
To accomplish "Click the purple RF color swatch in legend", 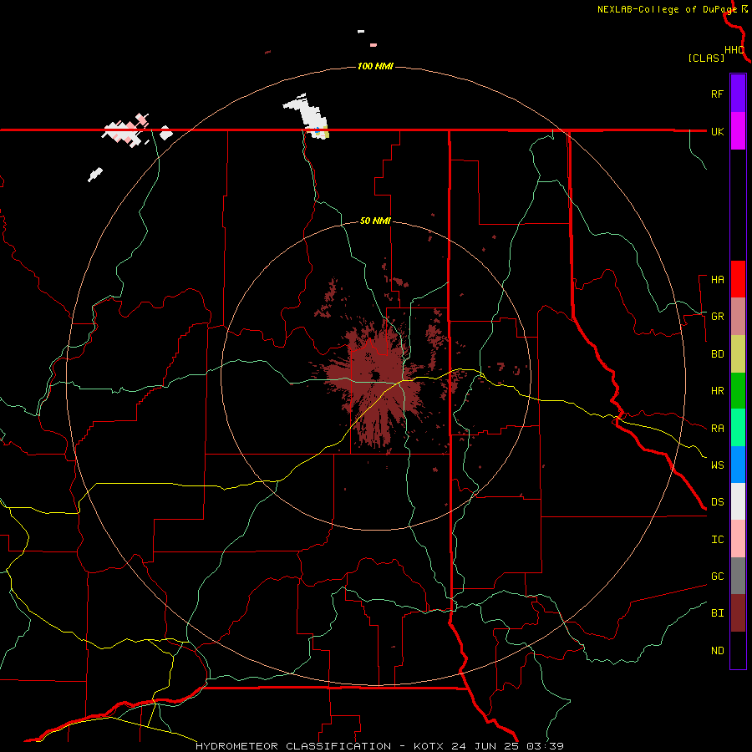I will click(738, 94).
